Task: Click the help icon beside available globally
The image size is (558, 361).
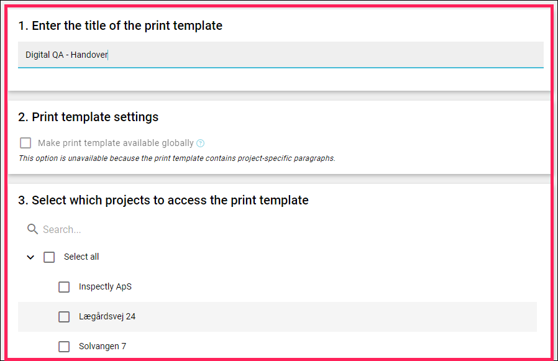Action: click(200, 143)
